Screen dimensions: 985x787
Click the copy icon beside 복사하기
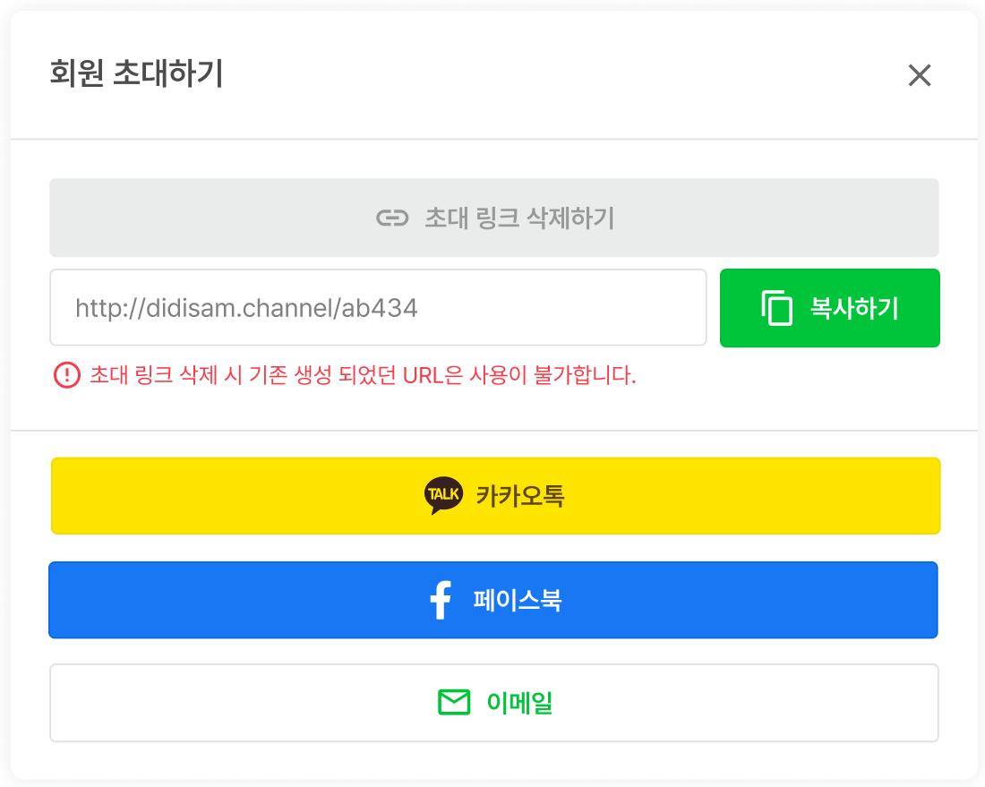(x=777, y=308)
